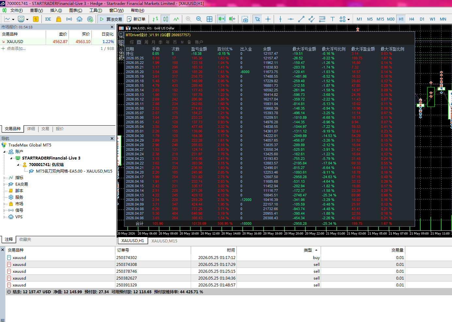Switch to the XAUUSD,M15 chart tab

point(164,241)
